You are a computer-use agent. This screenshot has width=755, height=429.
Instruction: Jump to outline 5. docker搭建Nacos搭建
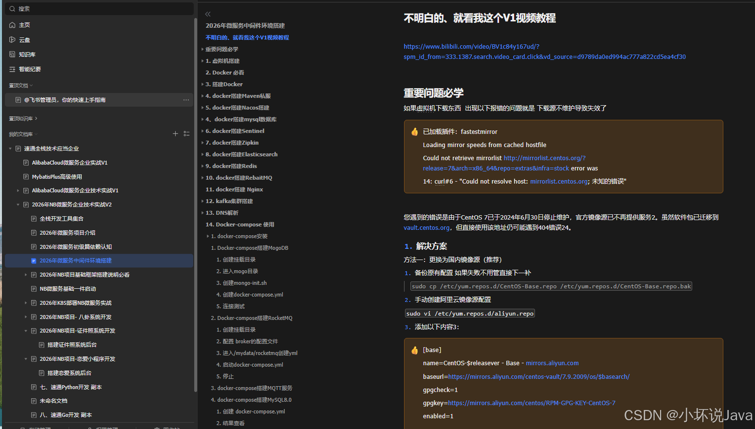(x=237, y=108)
